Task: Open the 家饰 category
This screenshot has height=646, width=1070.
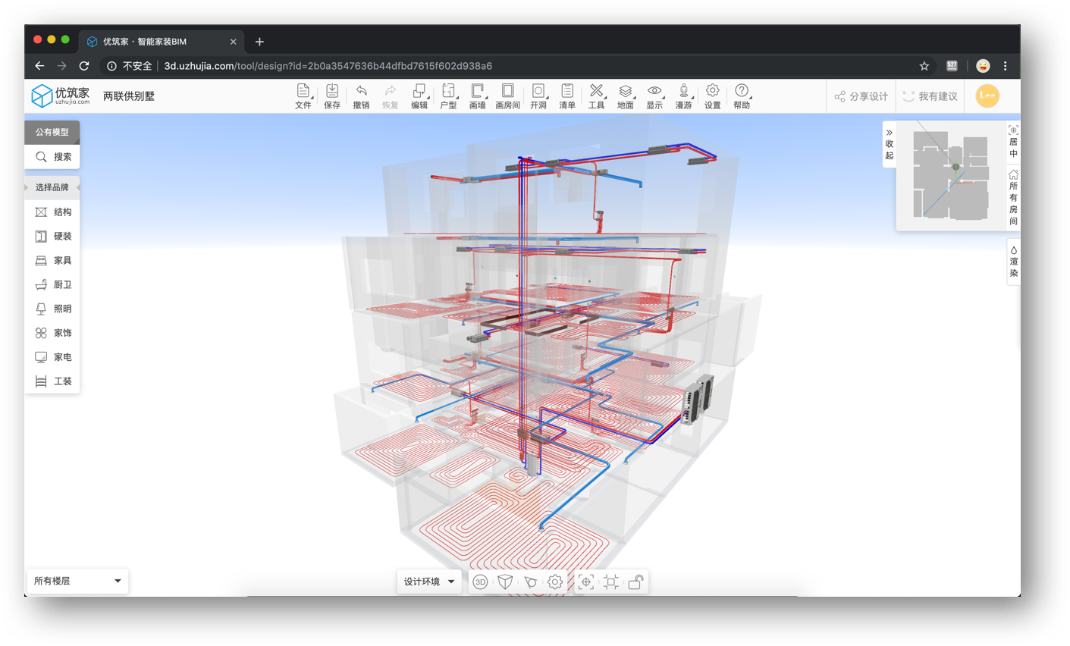Action: [x=53, y=333]
